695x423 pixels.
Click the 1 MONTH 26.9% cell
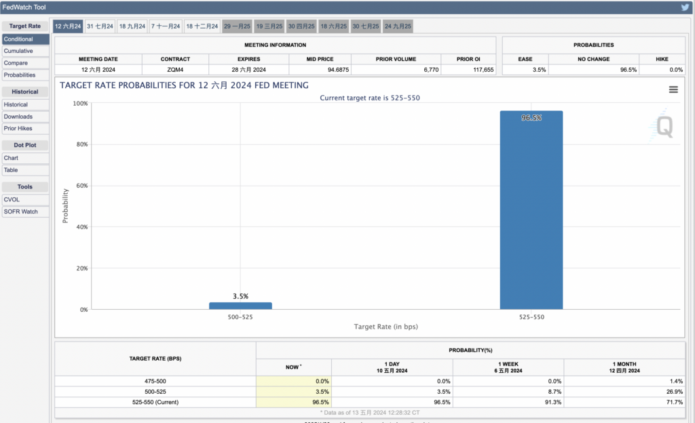tap(624, 392)
